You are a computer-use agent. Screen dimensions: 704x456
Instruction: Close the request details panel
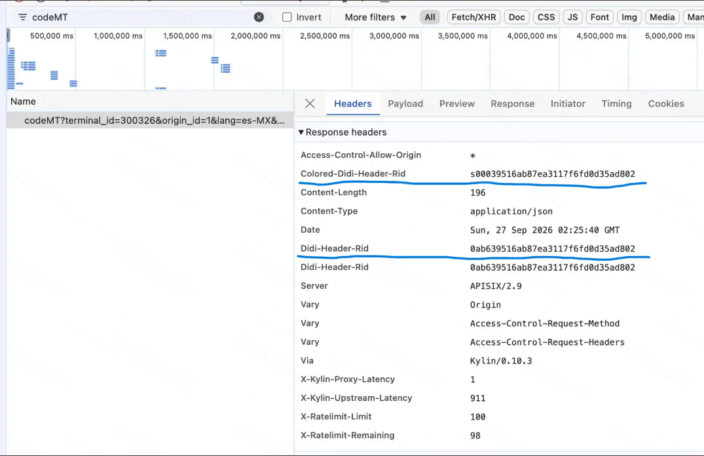tap(310, 104)
